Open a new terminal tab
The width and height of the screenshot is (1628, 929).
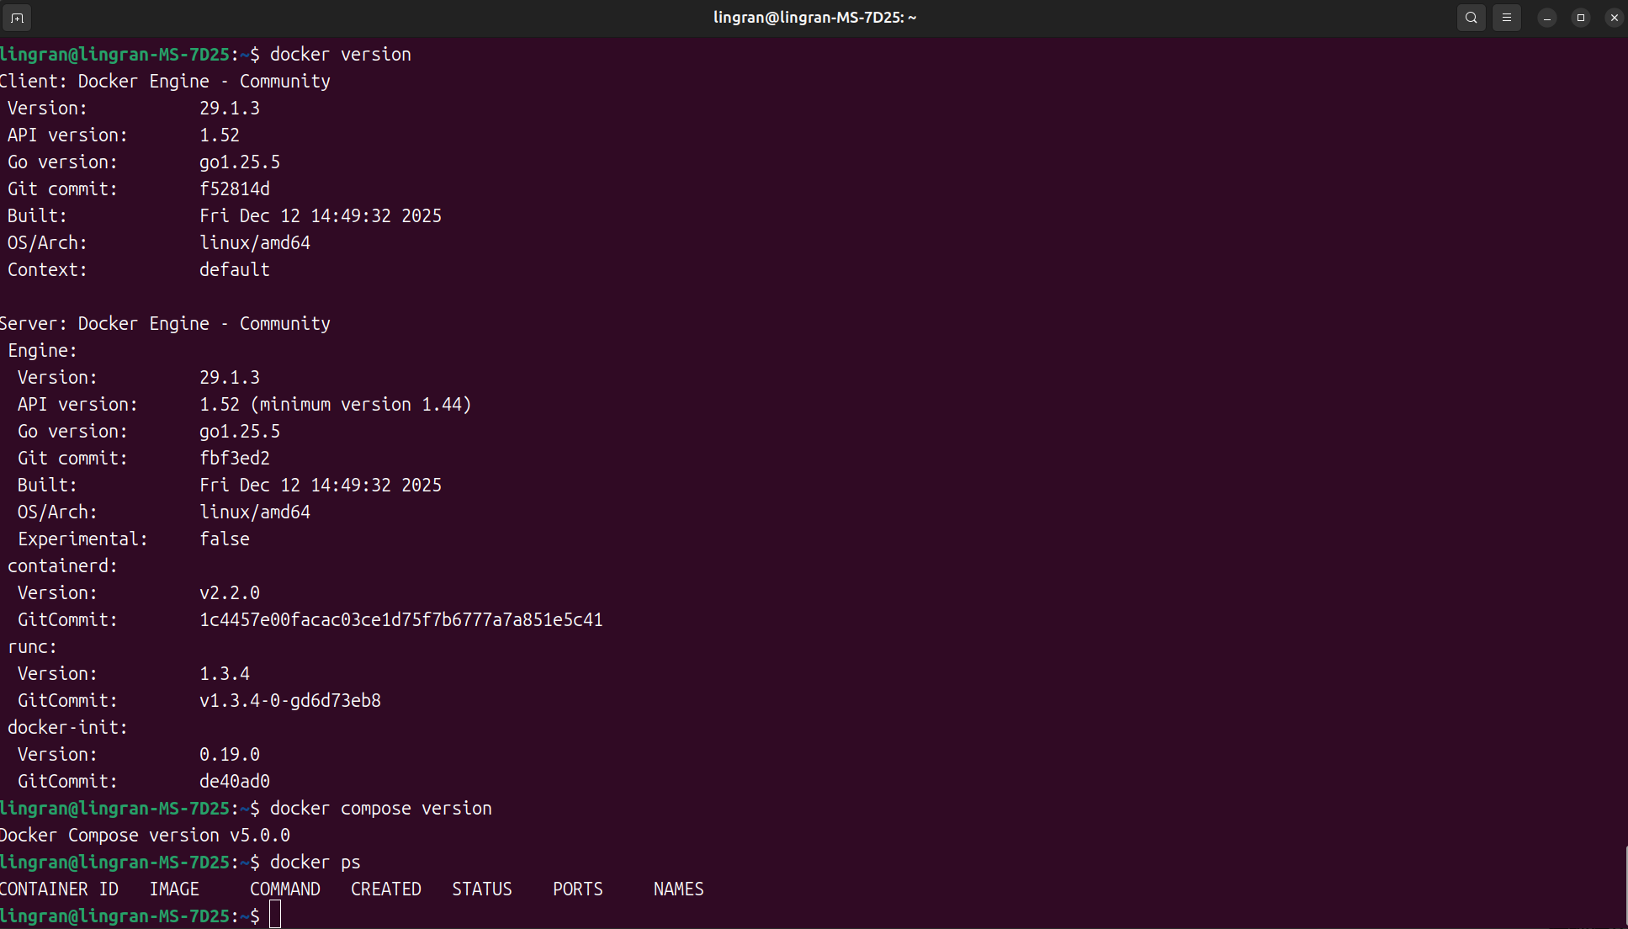[17, 18]
